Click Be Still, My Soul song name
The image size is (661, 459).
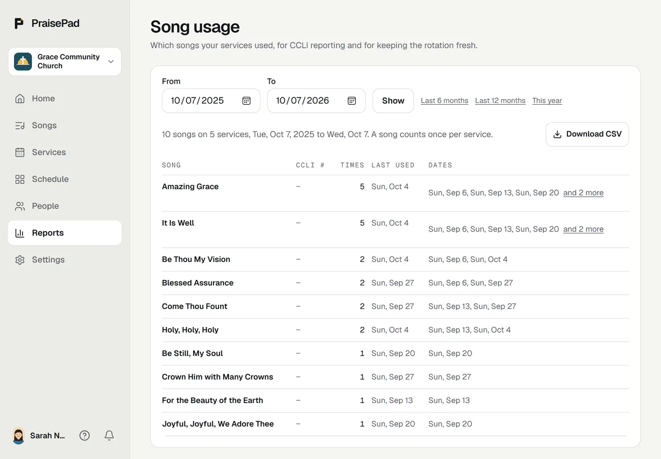coord(192,353)
